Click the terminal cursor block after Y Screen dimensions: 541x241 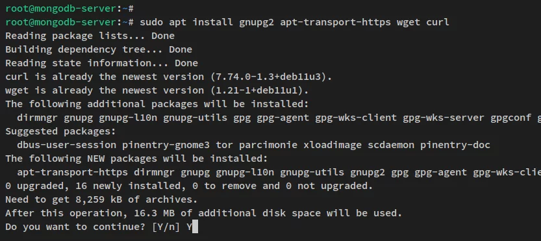[195, 227]
